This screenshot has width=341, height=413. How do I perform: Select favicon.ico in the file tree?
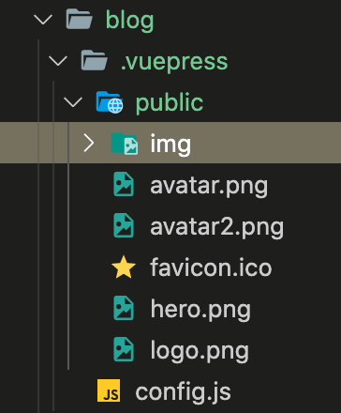(211, 268)
